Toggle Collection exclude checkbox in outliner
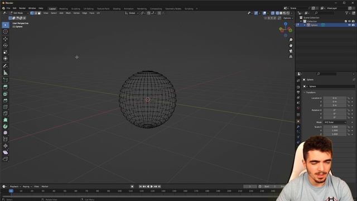Screen dimensions: 357x201 (x=346, y=21)
